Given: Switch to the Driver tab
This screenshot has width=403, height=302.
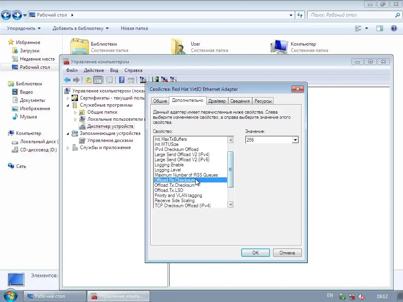Looking at the screenshot, I should click(217, 101).
